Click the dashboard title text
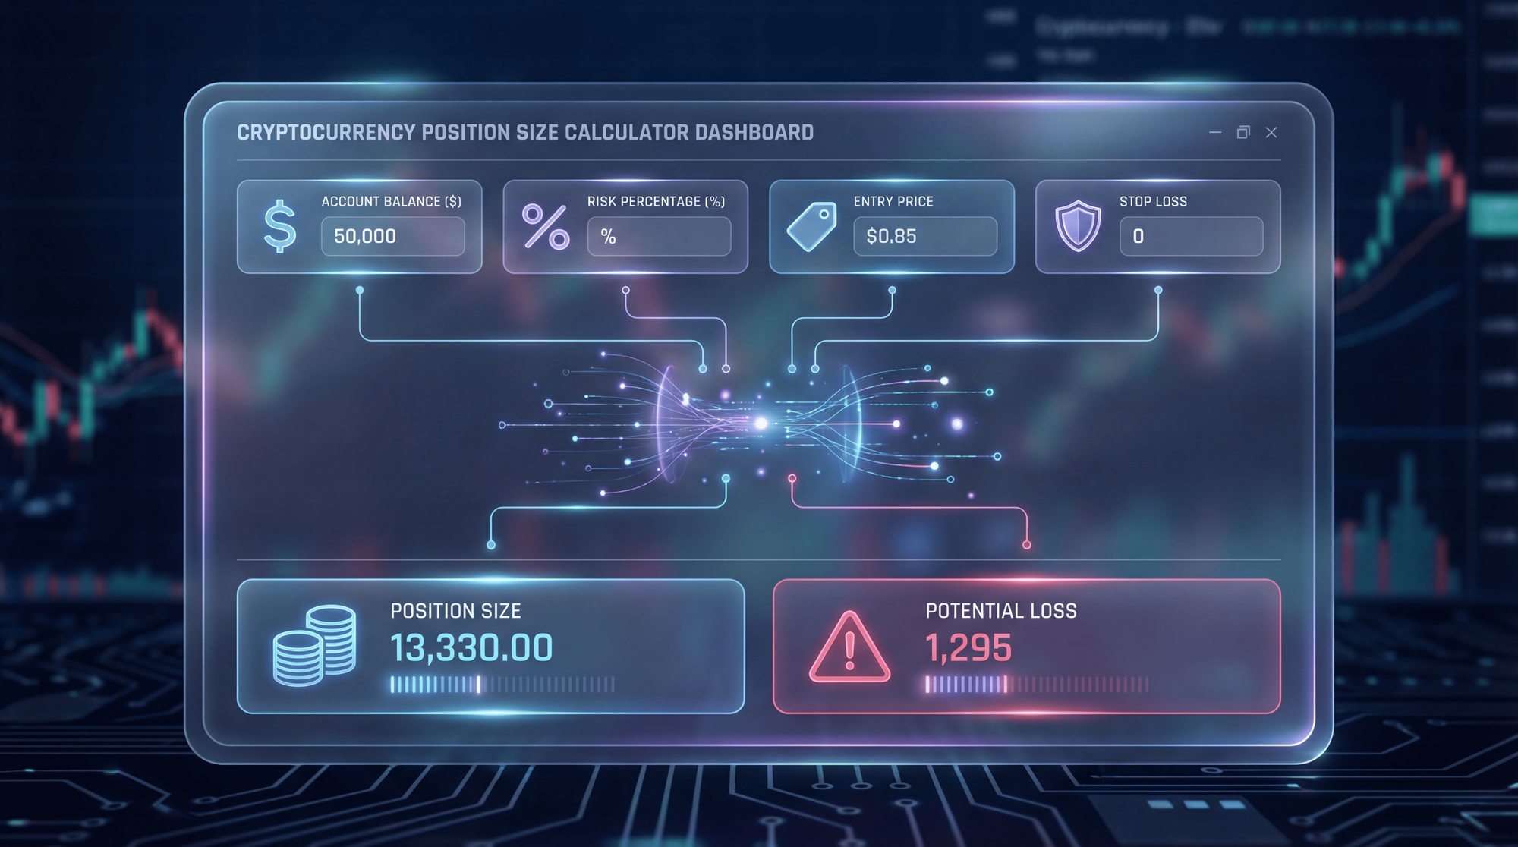 tap(525, 133)
